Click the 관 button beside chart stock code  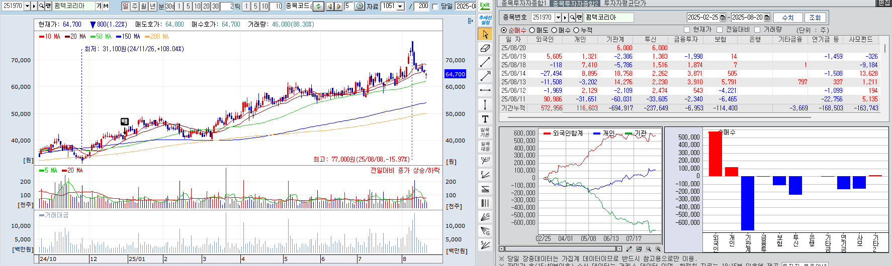(48, 6)
